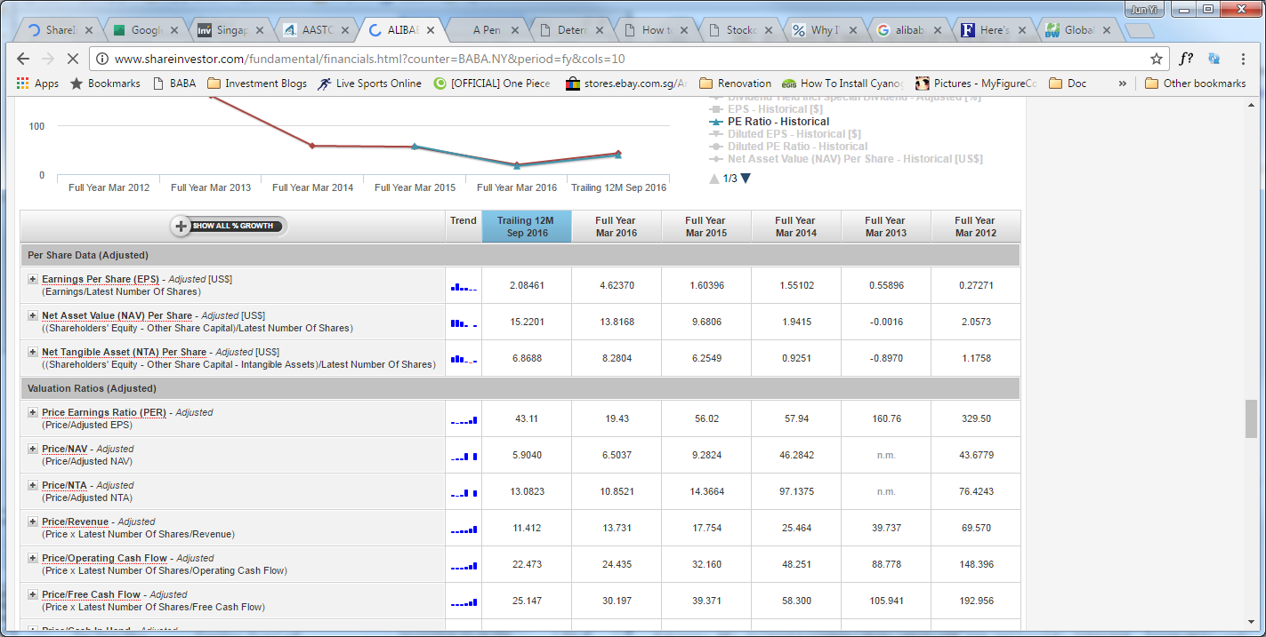This screenshot has height=637, width=1266.
Task: Open the Renovation bookmark folder
Action: (736, 84)
